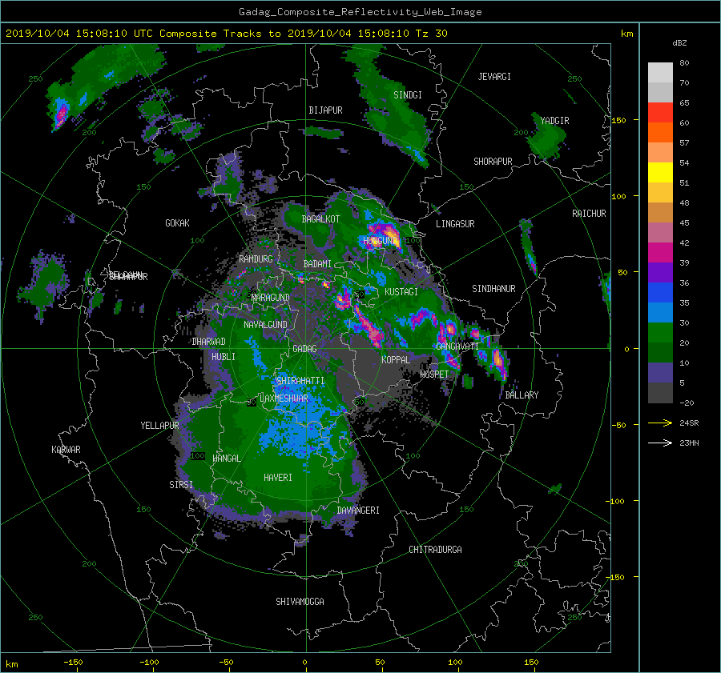Screen dimensions: 721x673
Task: Select the HUNGUND label on the storm cell
Action: click(x=380, y=241)
